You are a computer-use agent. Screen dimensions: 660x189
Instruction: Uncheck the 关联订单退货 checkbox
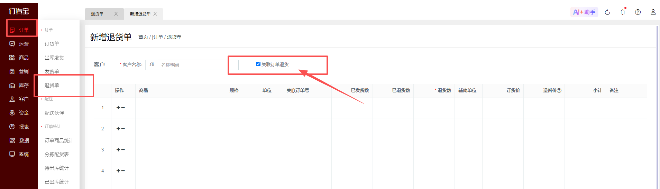click(x=258, y=64)
